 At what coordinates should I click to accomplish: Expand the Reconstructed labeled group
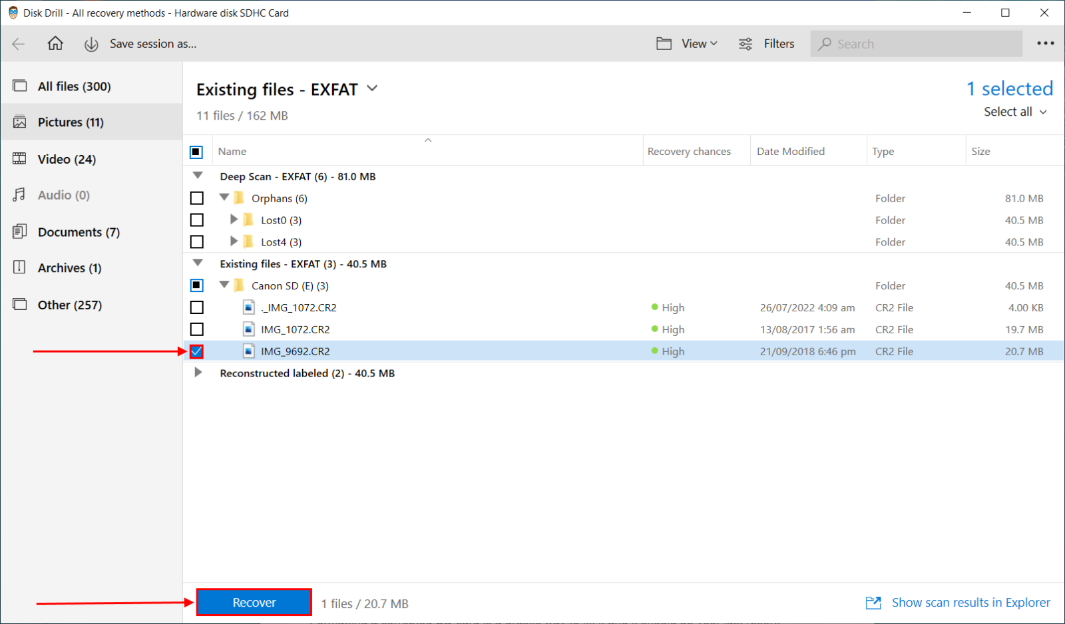point(198,373)
